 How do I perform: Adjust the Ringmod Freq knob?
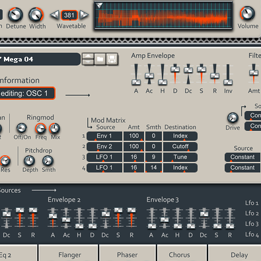click(x=40, y=128)
